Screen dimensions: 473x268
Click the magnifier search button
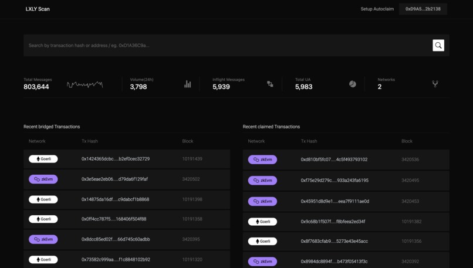pos(438,45)
